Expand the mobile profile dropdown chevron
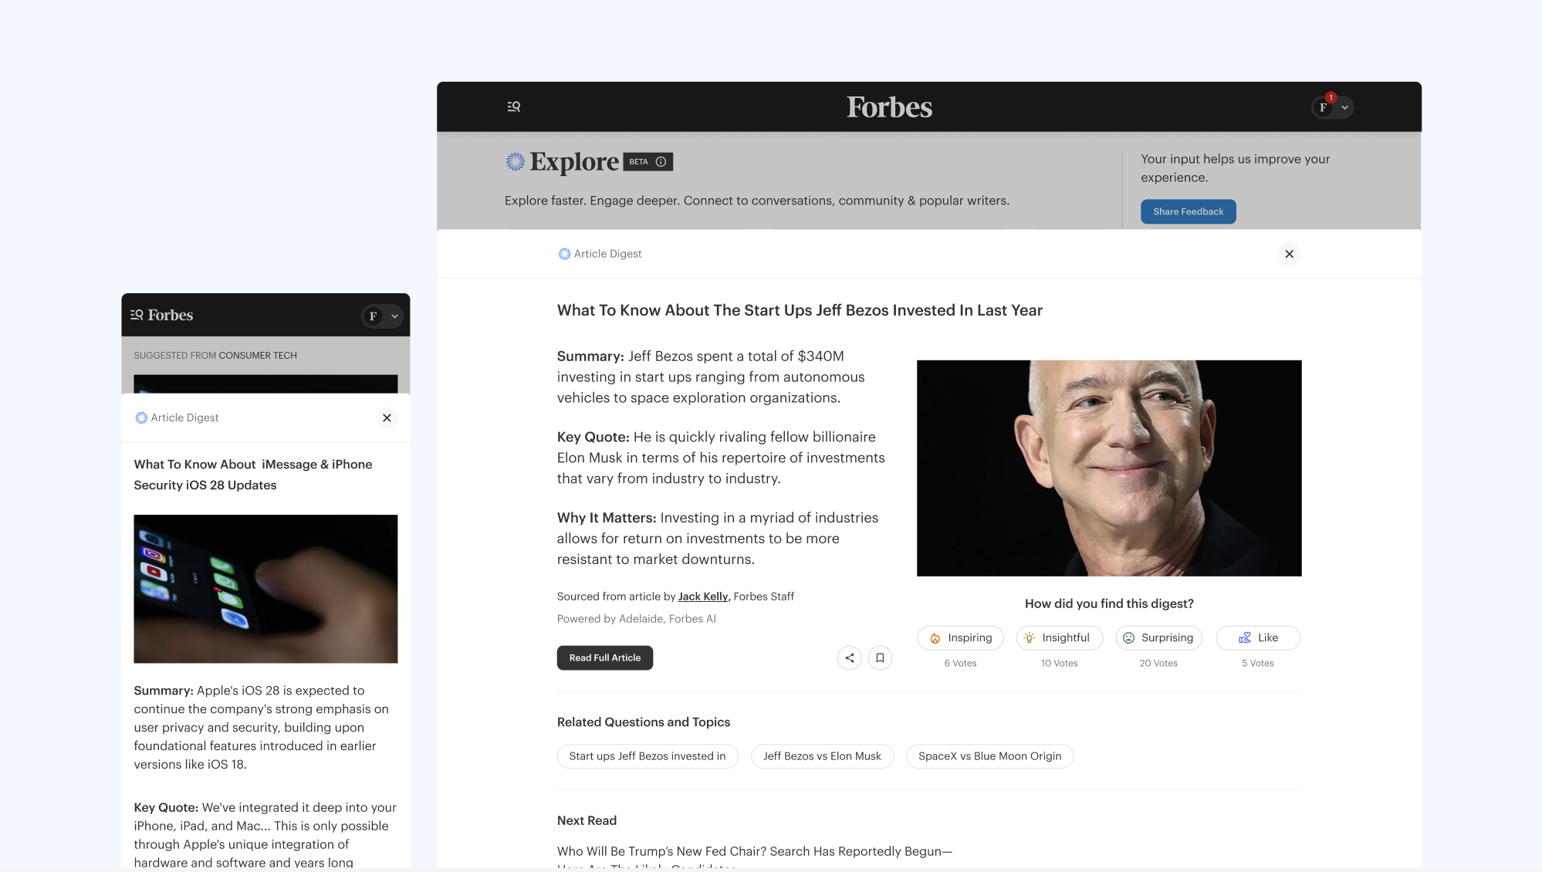1542x872 pixels. 394,316
